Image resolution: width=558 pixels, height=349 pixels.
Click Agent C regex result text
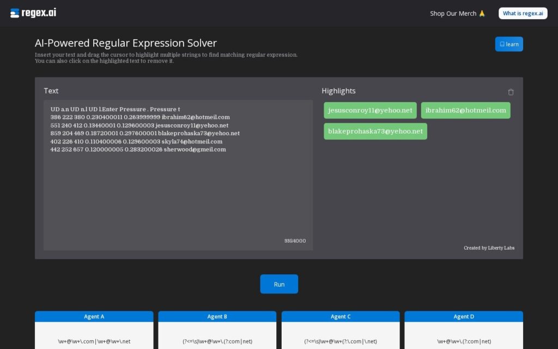coord(341,341)
